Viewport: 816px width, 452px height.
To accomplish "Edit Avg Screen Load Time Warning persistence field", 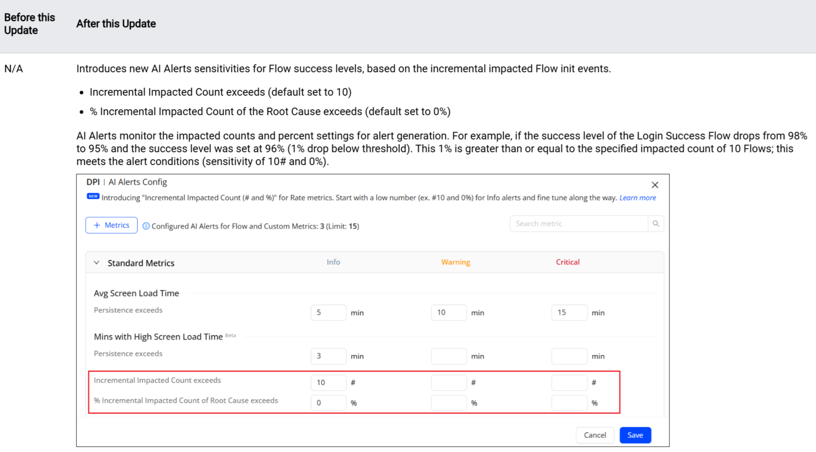I will pyautogui.click(x=448, y=312).
